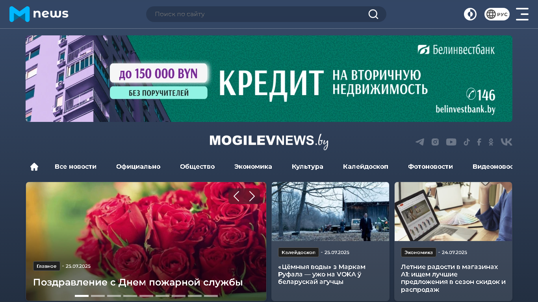Open Летние радости в магазинах А1 article
Viewport: 538px width, 302px height.
(453, 278)
